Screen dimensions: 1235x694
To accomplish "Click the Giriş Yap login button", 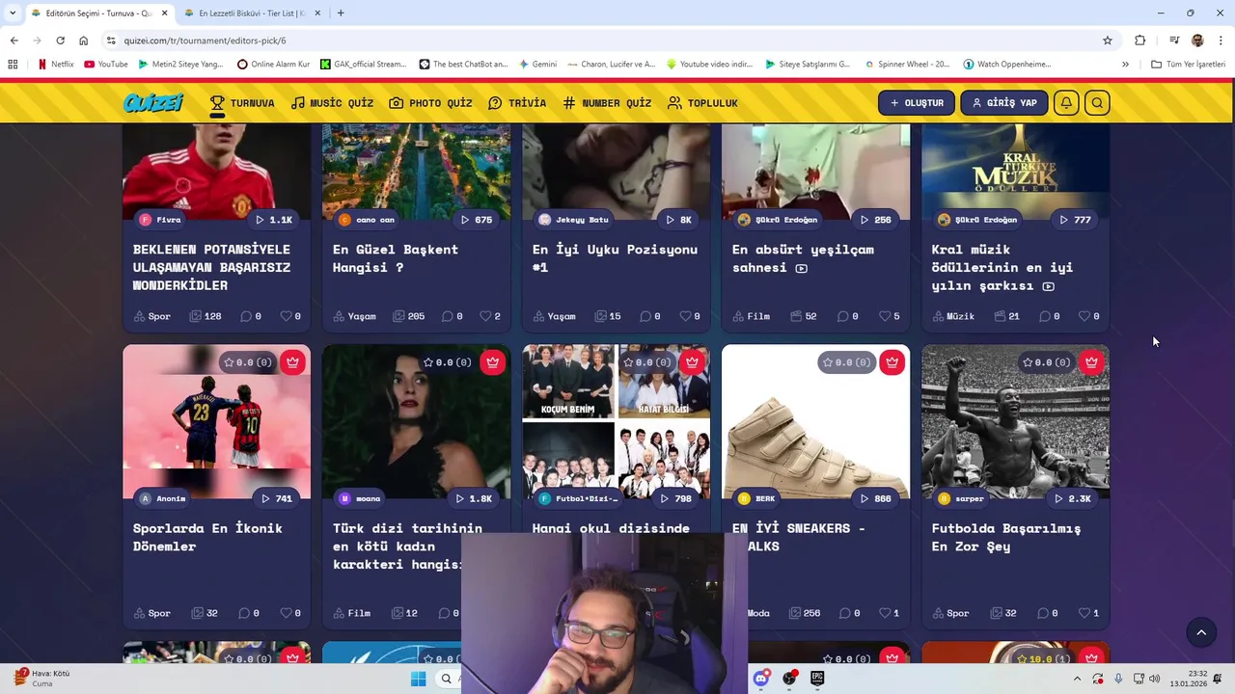I will [x=1003, y=103].
